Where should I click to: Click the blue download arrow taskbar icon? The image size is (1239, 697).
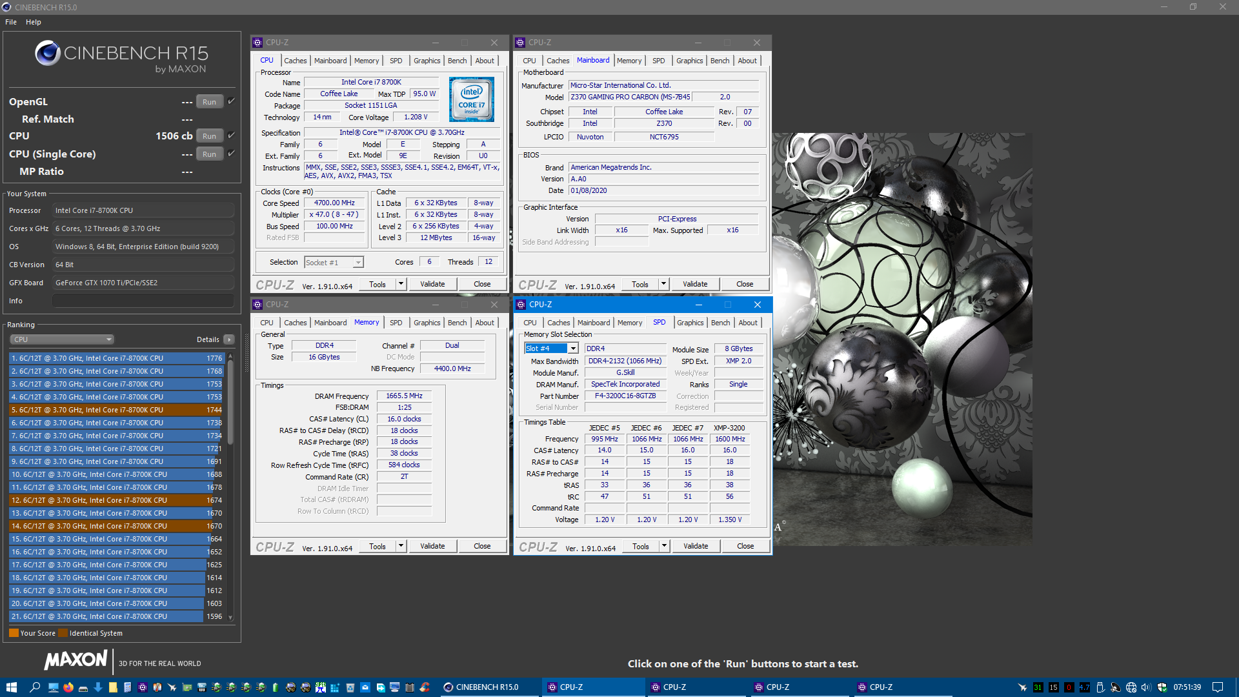click(x=98, y=687)
